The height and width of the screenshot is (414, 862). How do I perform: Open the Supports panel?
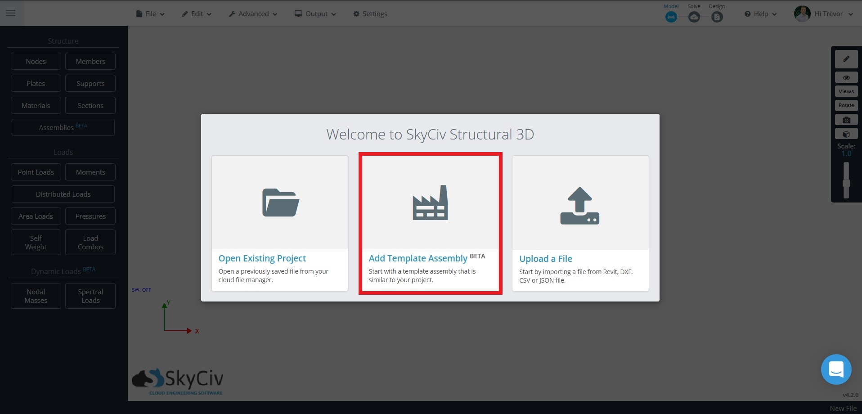[x=90, y=83]
